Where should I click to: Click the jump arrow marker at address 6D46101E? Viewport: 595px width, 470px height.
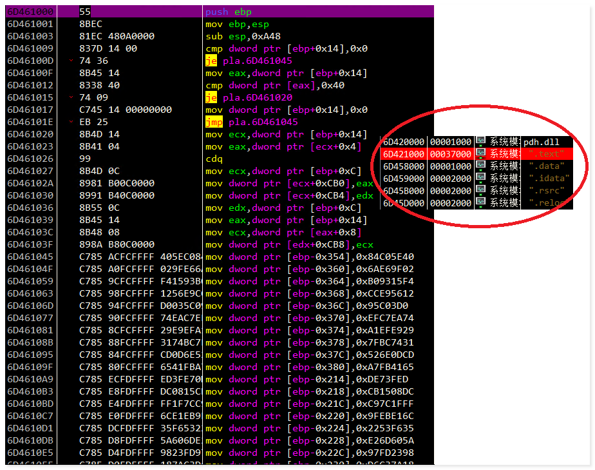(70, 122)
